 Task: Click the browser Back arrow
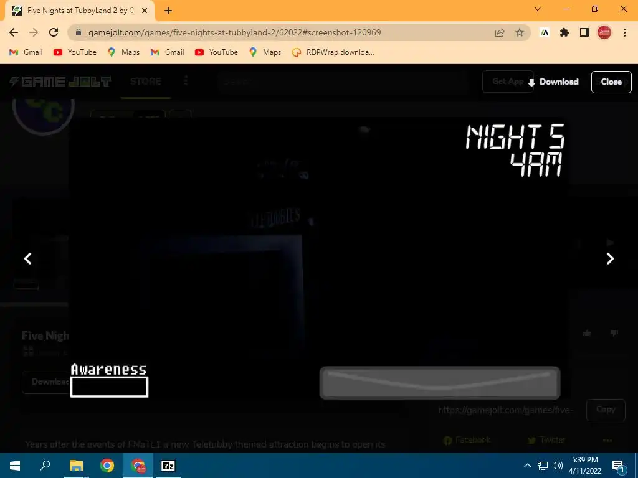click(x=14, y=32)
